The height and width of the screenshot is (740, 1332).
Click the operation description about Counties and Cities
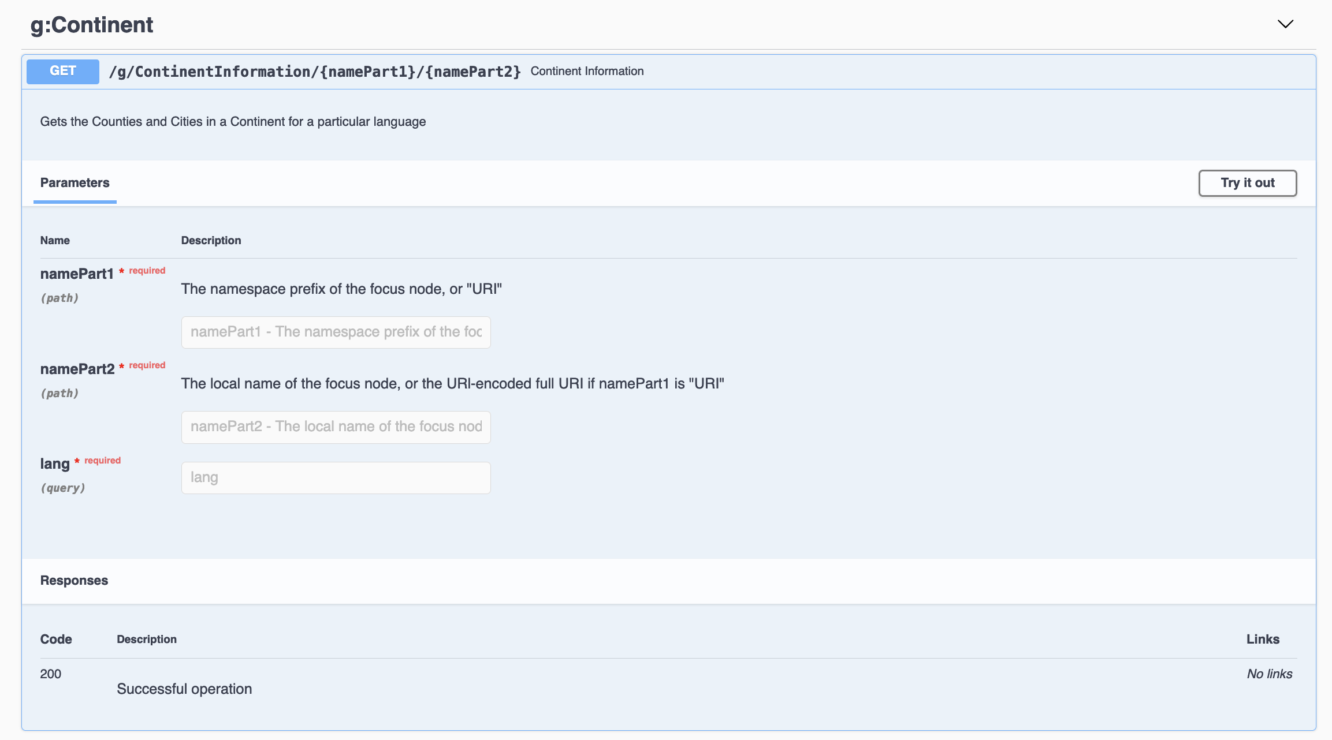233,122
